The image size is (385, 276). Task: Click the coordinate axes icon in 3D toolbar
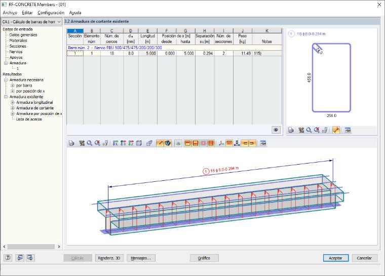(x=221, y=143)
